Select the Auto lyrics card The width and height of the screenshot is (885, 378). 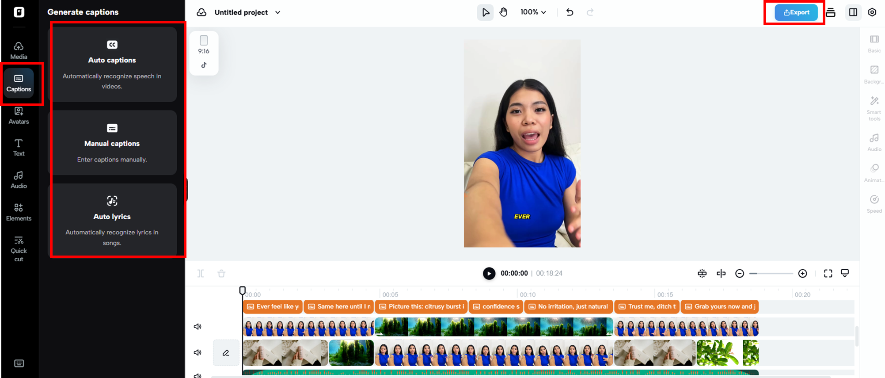[112, 220]
